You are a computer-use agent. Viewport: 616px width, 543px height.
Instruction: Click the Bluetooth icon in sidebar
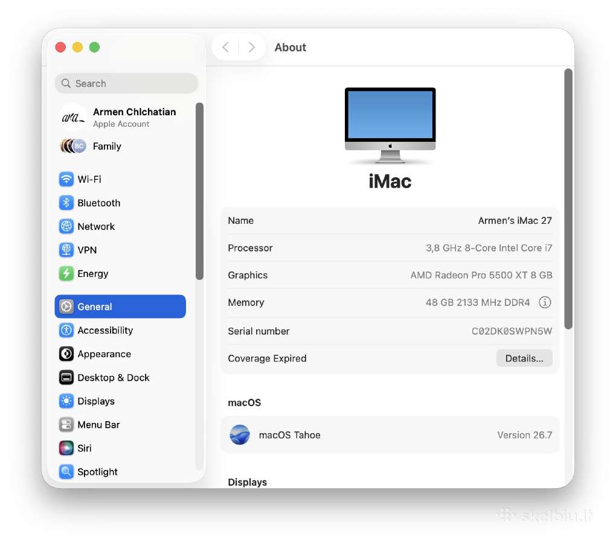[x=66, y=203]
